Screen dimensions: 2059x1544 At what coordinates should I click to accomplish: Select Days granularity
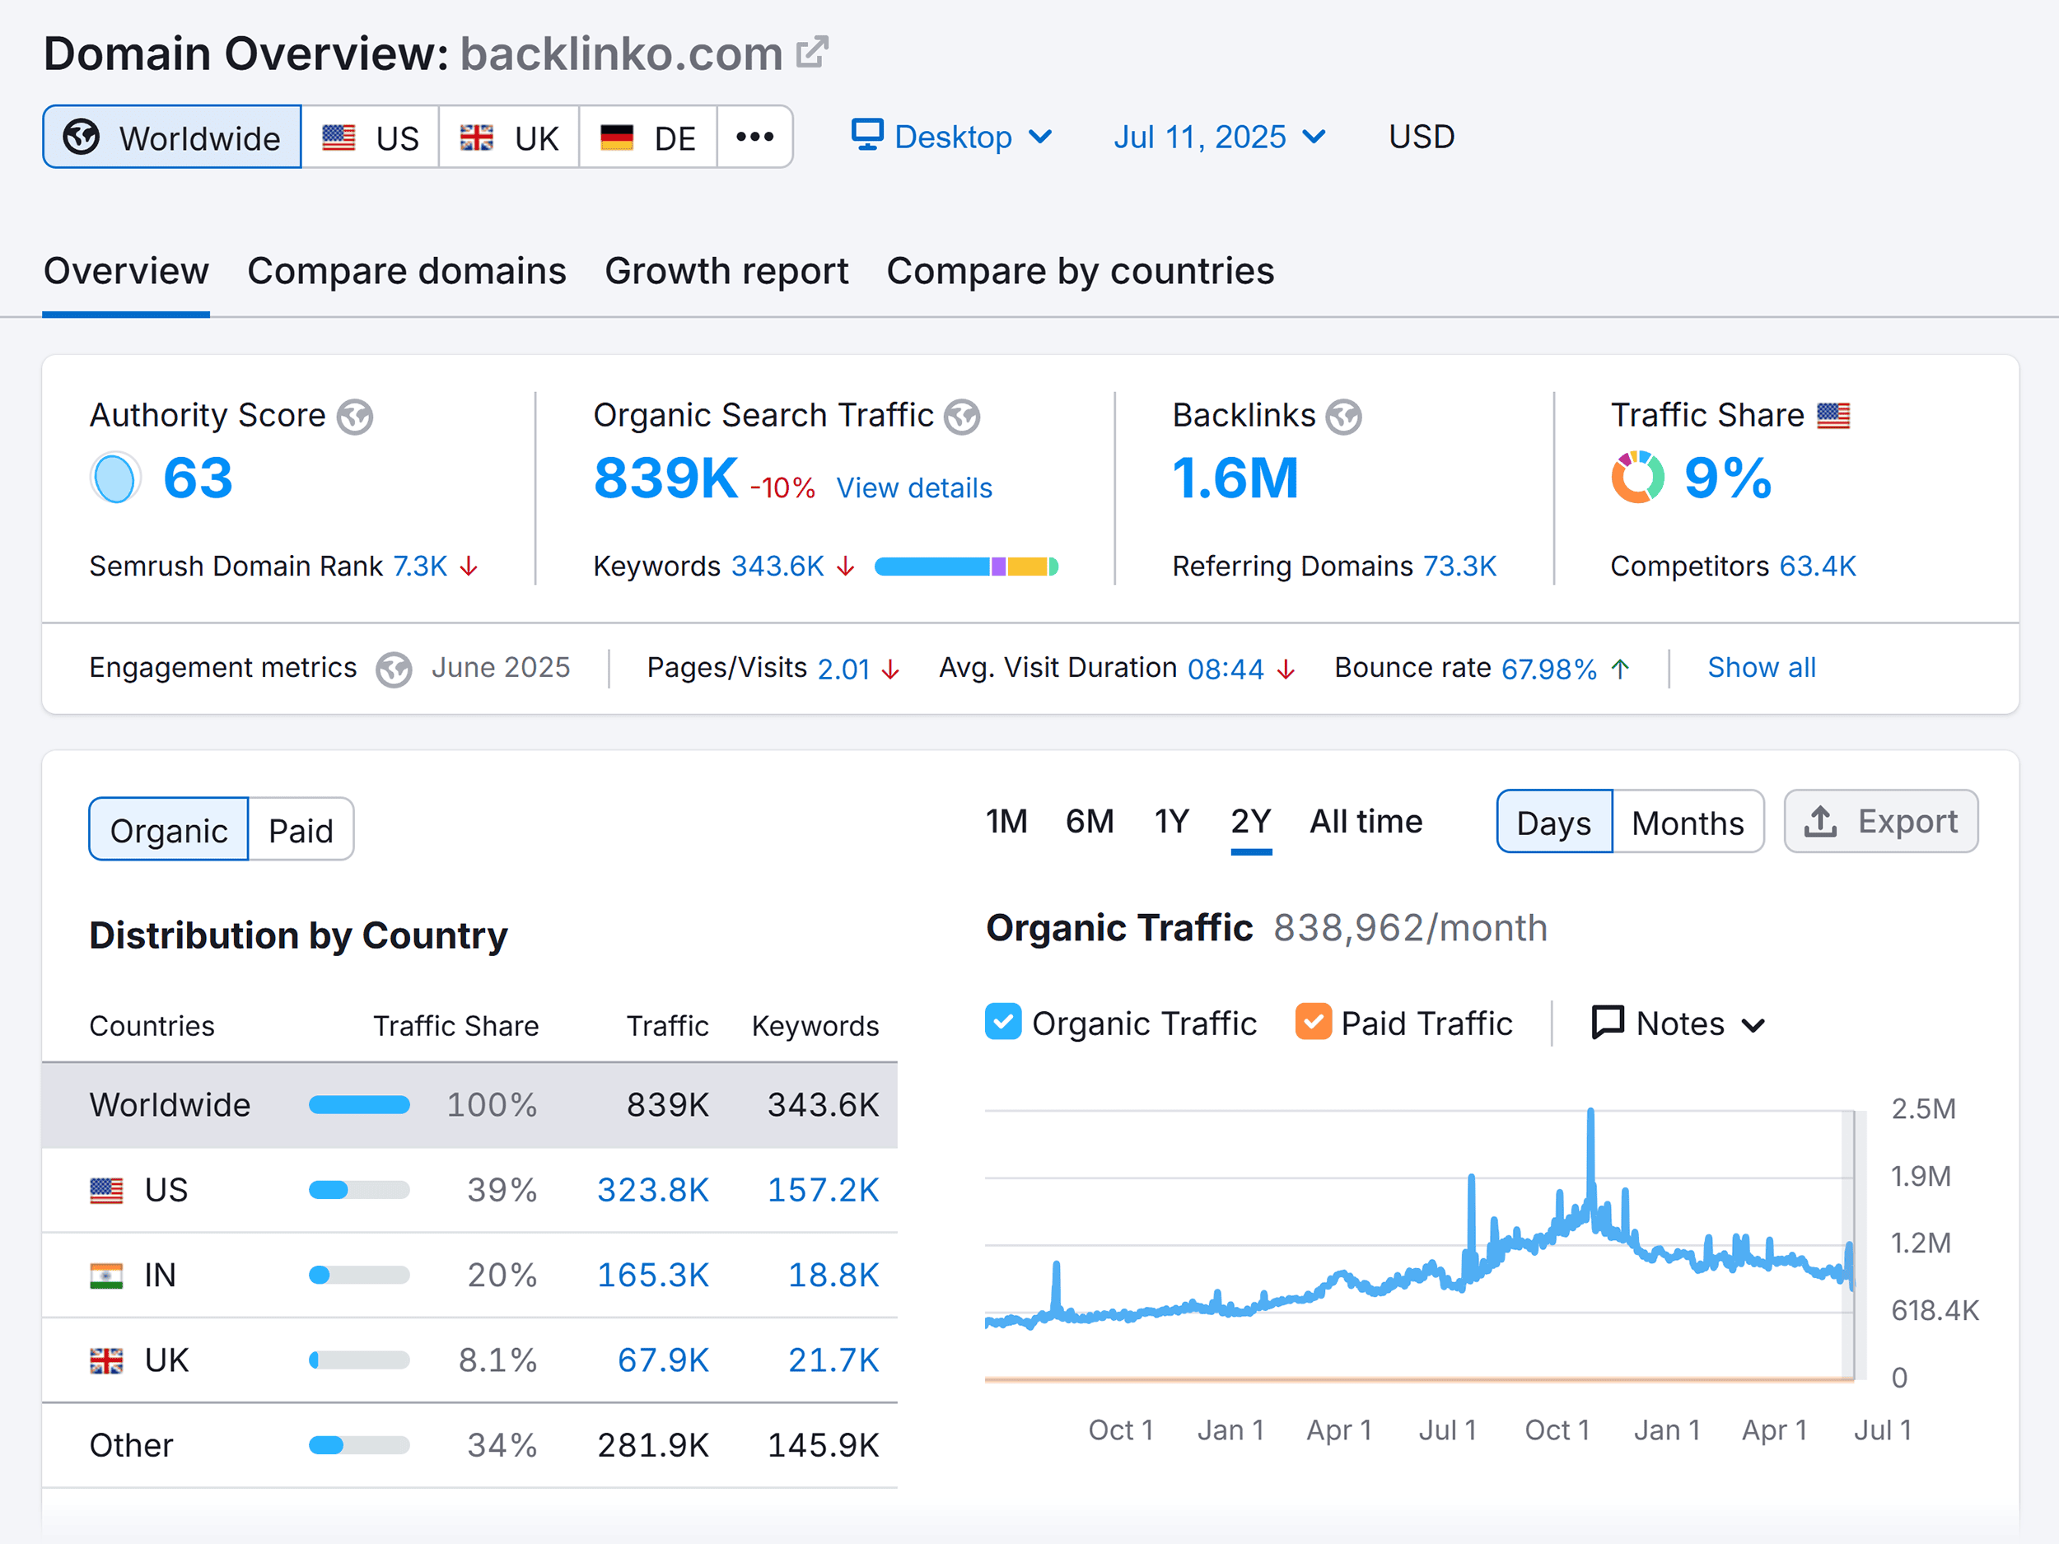click(1553, 822)
